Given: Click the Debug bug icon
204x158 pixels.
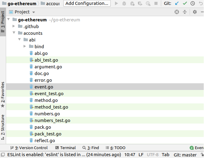Looking at the screenshot, I should point(124,4).
